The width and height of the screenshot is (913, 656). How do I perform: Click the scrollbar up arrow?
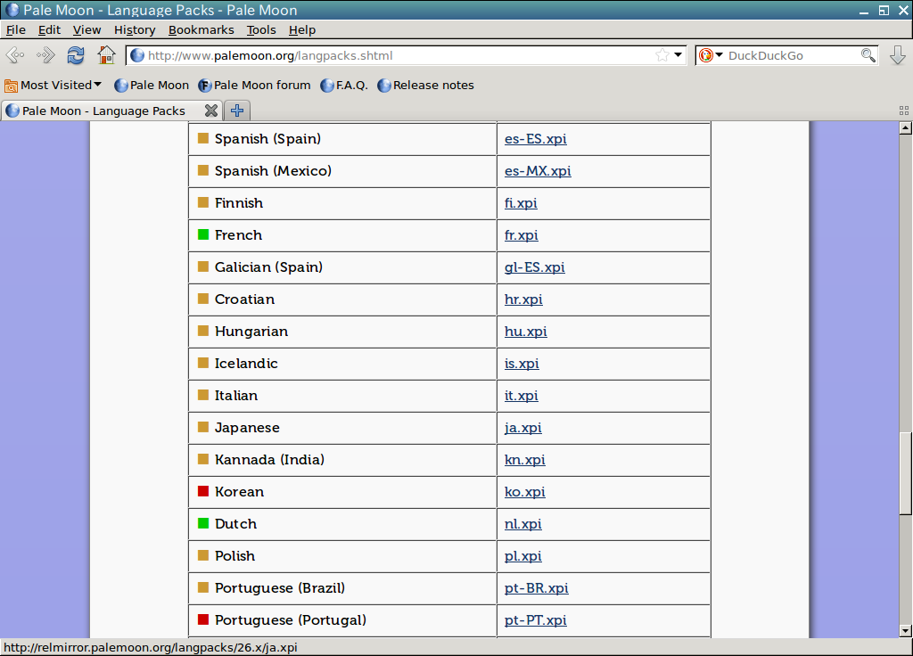[906, 128]
